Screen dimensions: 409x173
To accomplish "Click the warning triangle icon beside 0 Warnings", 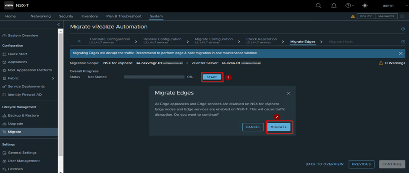I will pos(381,63).
